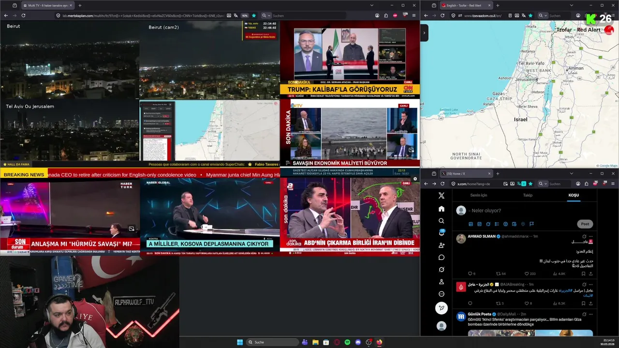Click the round white compose post button
Viewport: 619px width, 348px height.
pyautogui.click(x=441, y=308)
